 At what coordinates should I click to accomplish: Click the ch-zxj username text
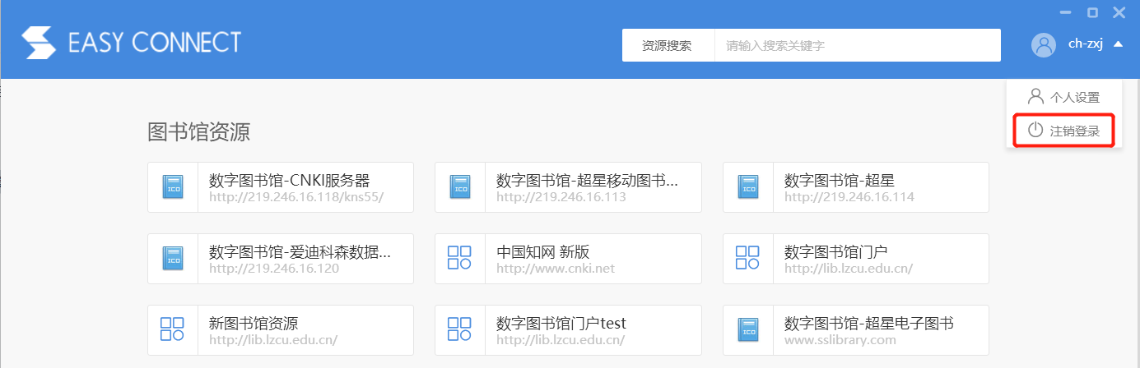(1085, 44)
